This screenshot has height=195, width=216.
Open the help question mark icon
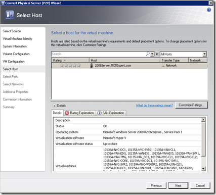click(x=209, y=10)
